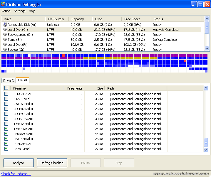The width and height of the screenshot is (211, 177).
Task: Click the Capacity column header
Action: coord(81,19)
